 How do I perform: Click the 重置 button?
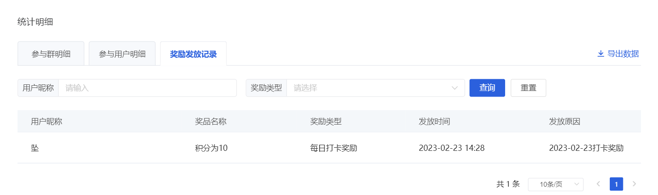[528, 88]
